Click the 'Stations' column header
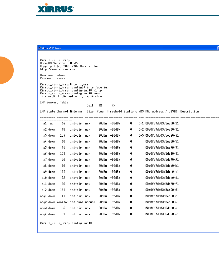Screen dimensions: 219x273 pos(130,112)
